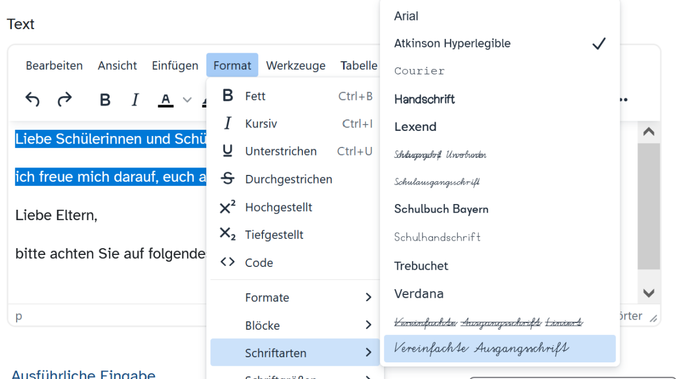Select Schulbuch Bayern font
Viewport: 686px width, 379px height.
[441, 209]
